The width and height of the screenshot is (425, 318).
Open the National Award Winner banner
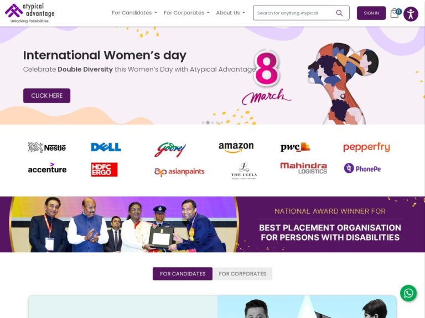pyautogui.click(x=212, y=225)
